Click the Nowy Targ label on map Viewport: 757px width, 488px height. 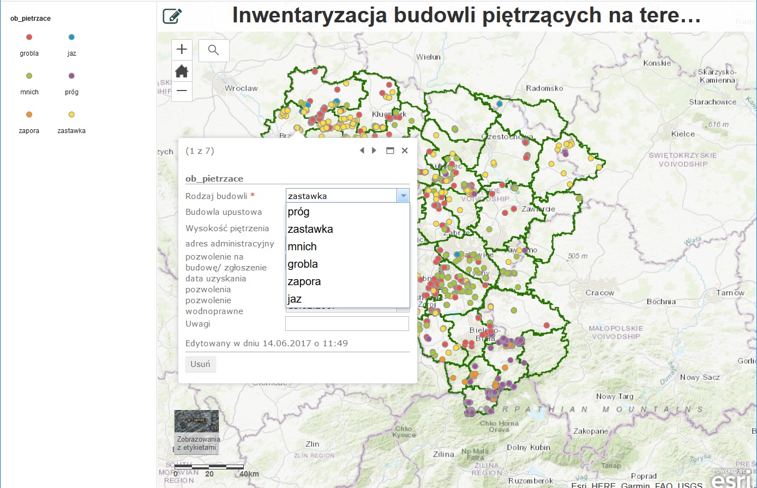[615, 396]
